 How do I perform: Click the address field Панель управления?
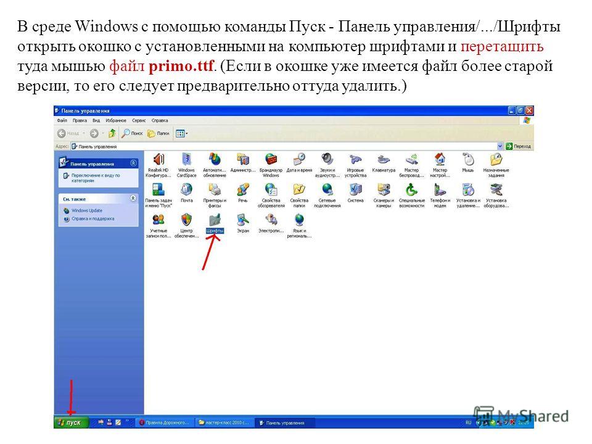(284, 146)
